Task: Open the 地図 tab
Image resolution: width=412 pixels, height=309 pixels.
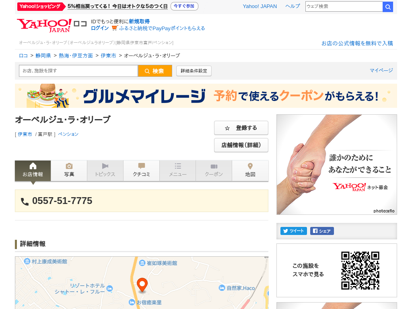Action: click(x=250, y=171)
